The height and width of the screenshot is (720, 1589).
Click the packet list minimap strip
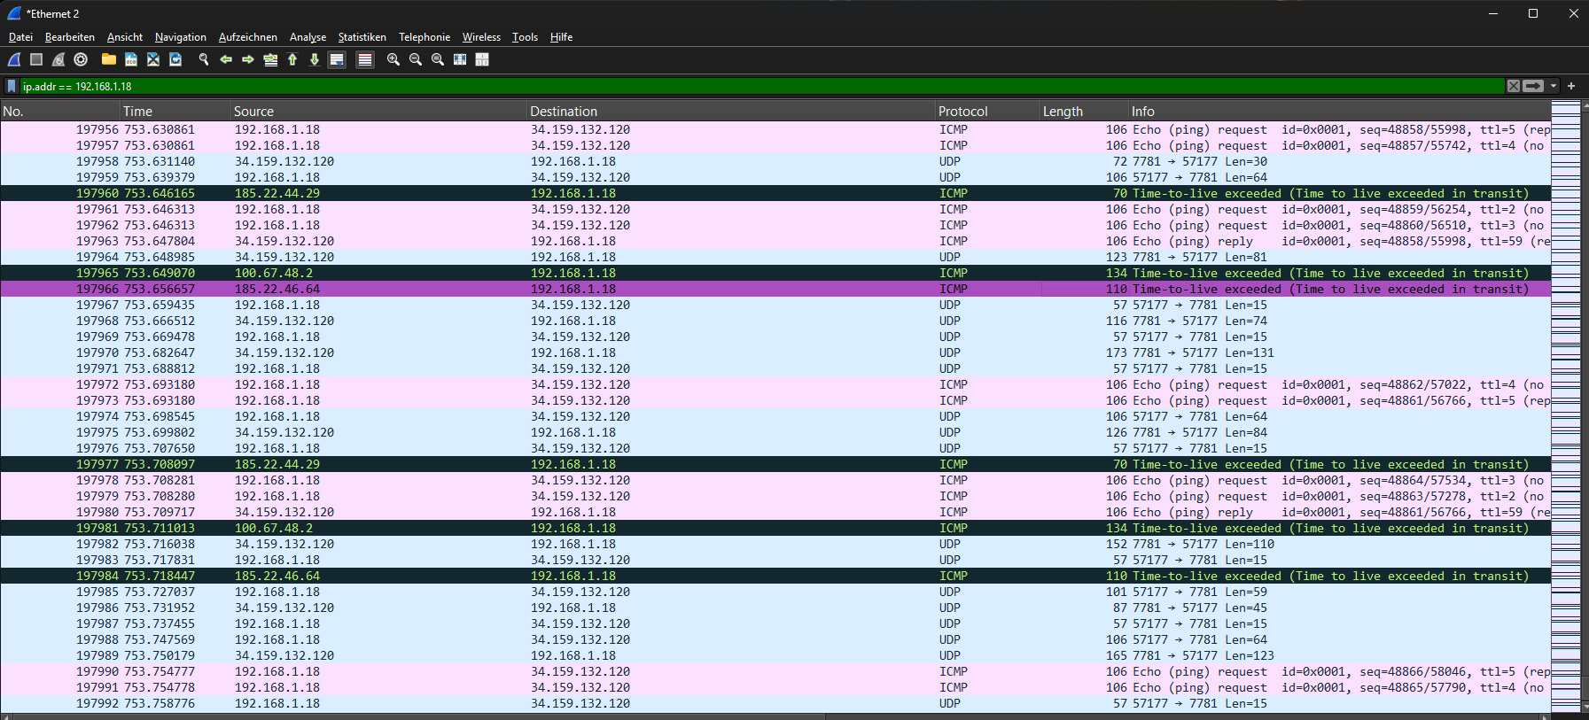point(1566,407)
